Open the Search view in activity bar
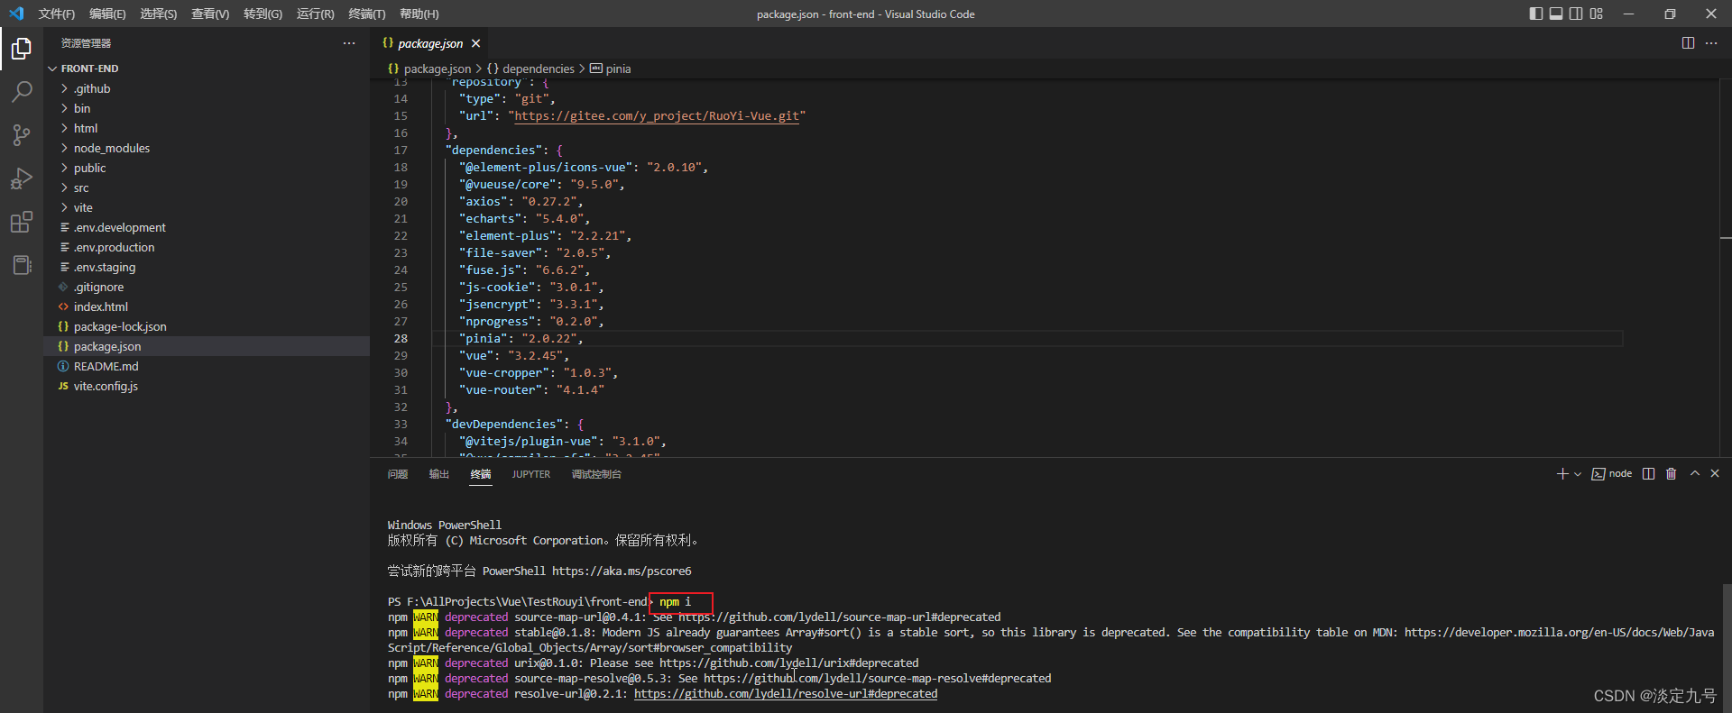 [x=22, y=92]
